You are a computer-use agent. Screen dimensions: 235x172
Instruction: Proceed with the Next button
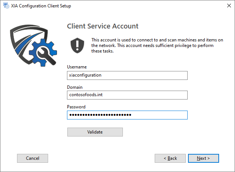pos(204,158)
